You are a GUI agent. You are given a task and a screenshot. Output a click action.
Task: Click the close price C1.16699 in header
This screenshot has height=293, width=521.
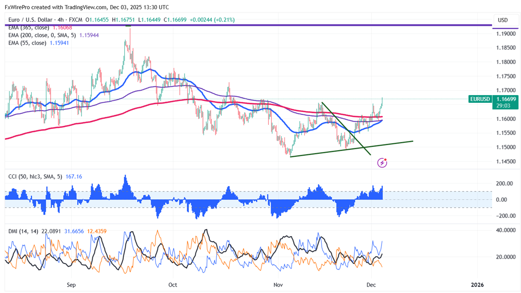pos(175,20)
